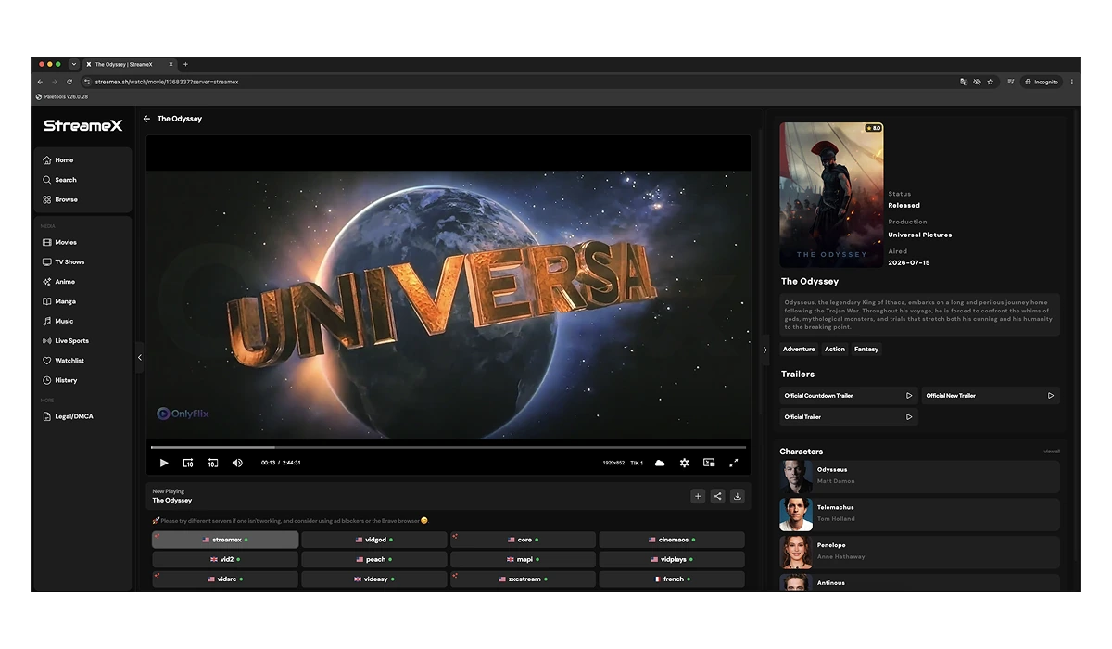
Task: Open the cloud icon in player controls
Action: point(660,463)
